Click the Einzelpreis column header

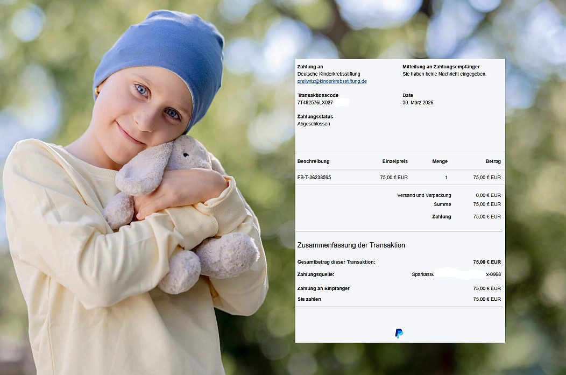[x=395, y=161]
